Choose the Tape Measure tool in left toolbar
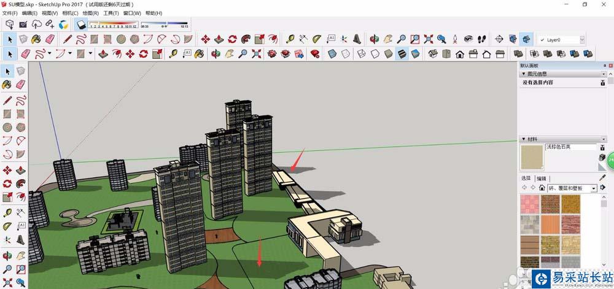Viewport: 614px width, 289px height. (7, 212)
